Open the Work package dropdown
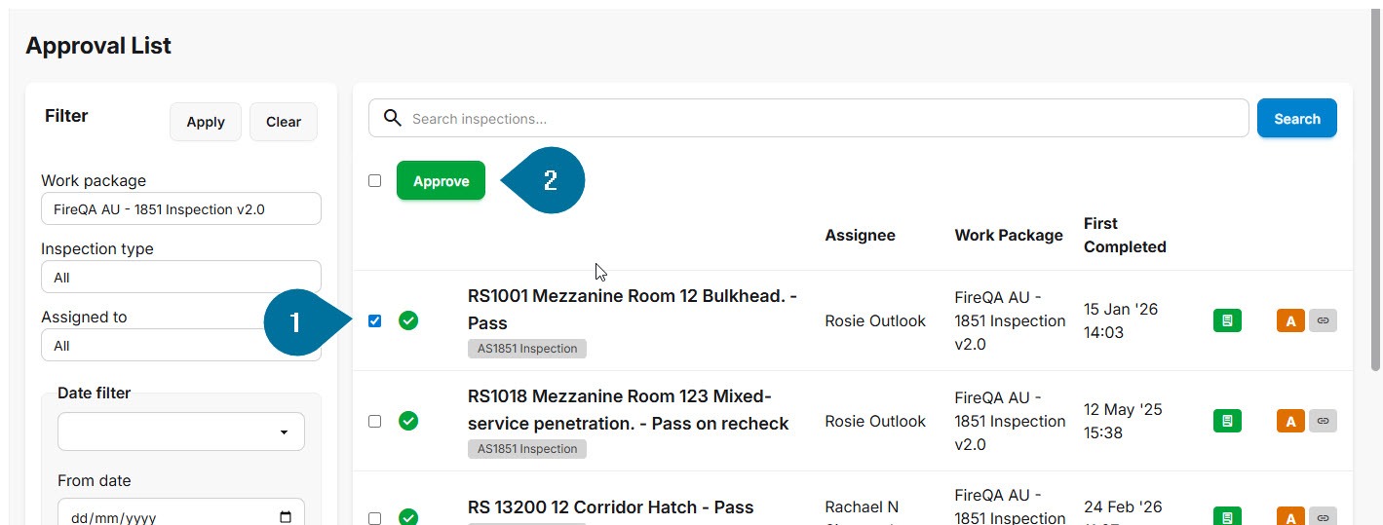This screenshot has width=1383, height=525. tap(181, 208)
